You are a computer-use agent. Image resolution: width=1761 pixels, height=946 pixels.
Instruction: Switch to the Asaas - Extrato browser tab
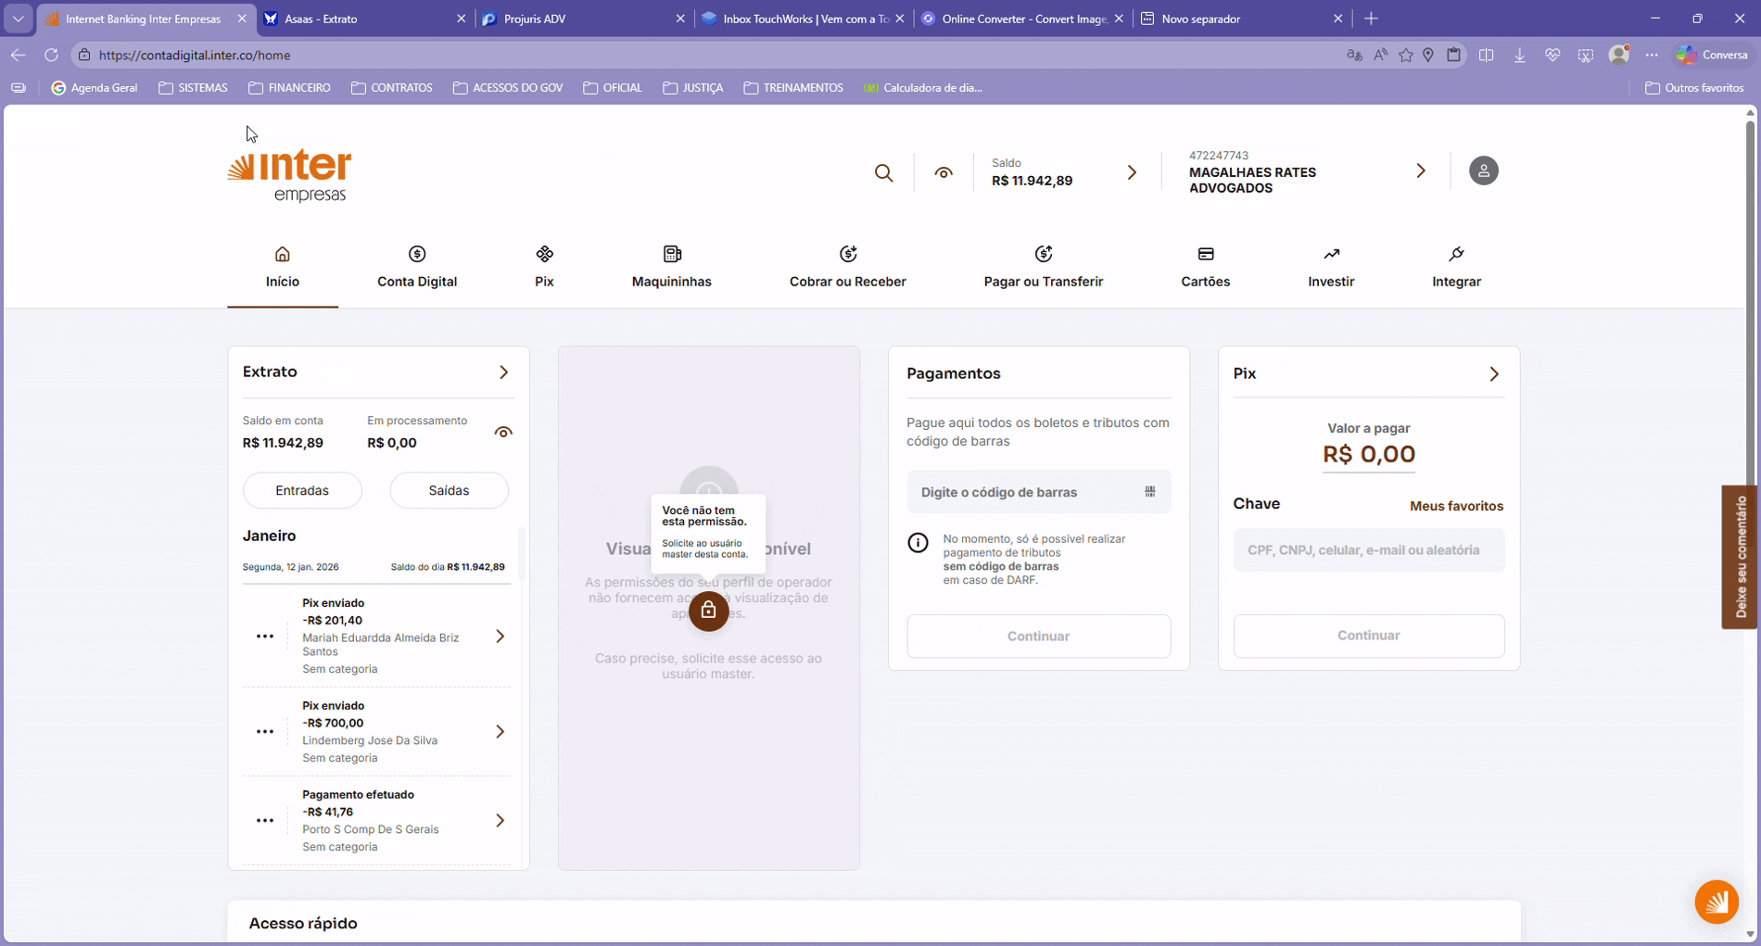click(361, 19)
